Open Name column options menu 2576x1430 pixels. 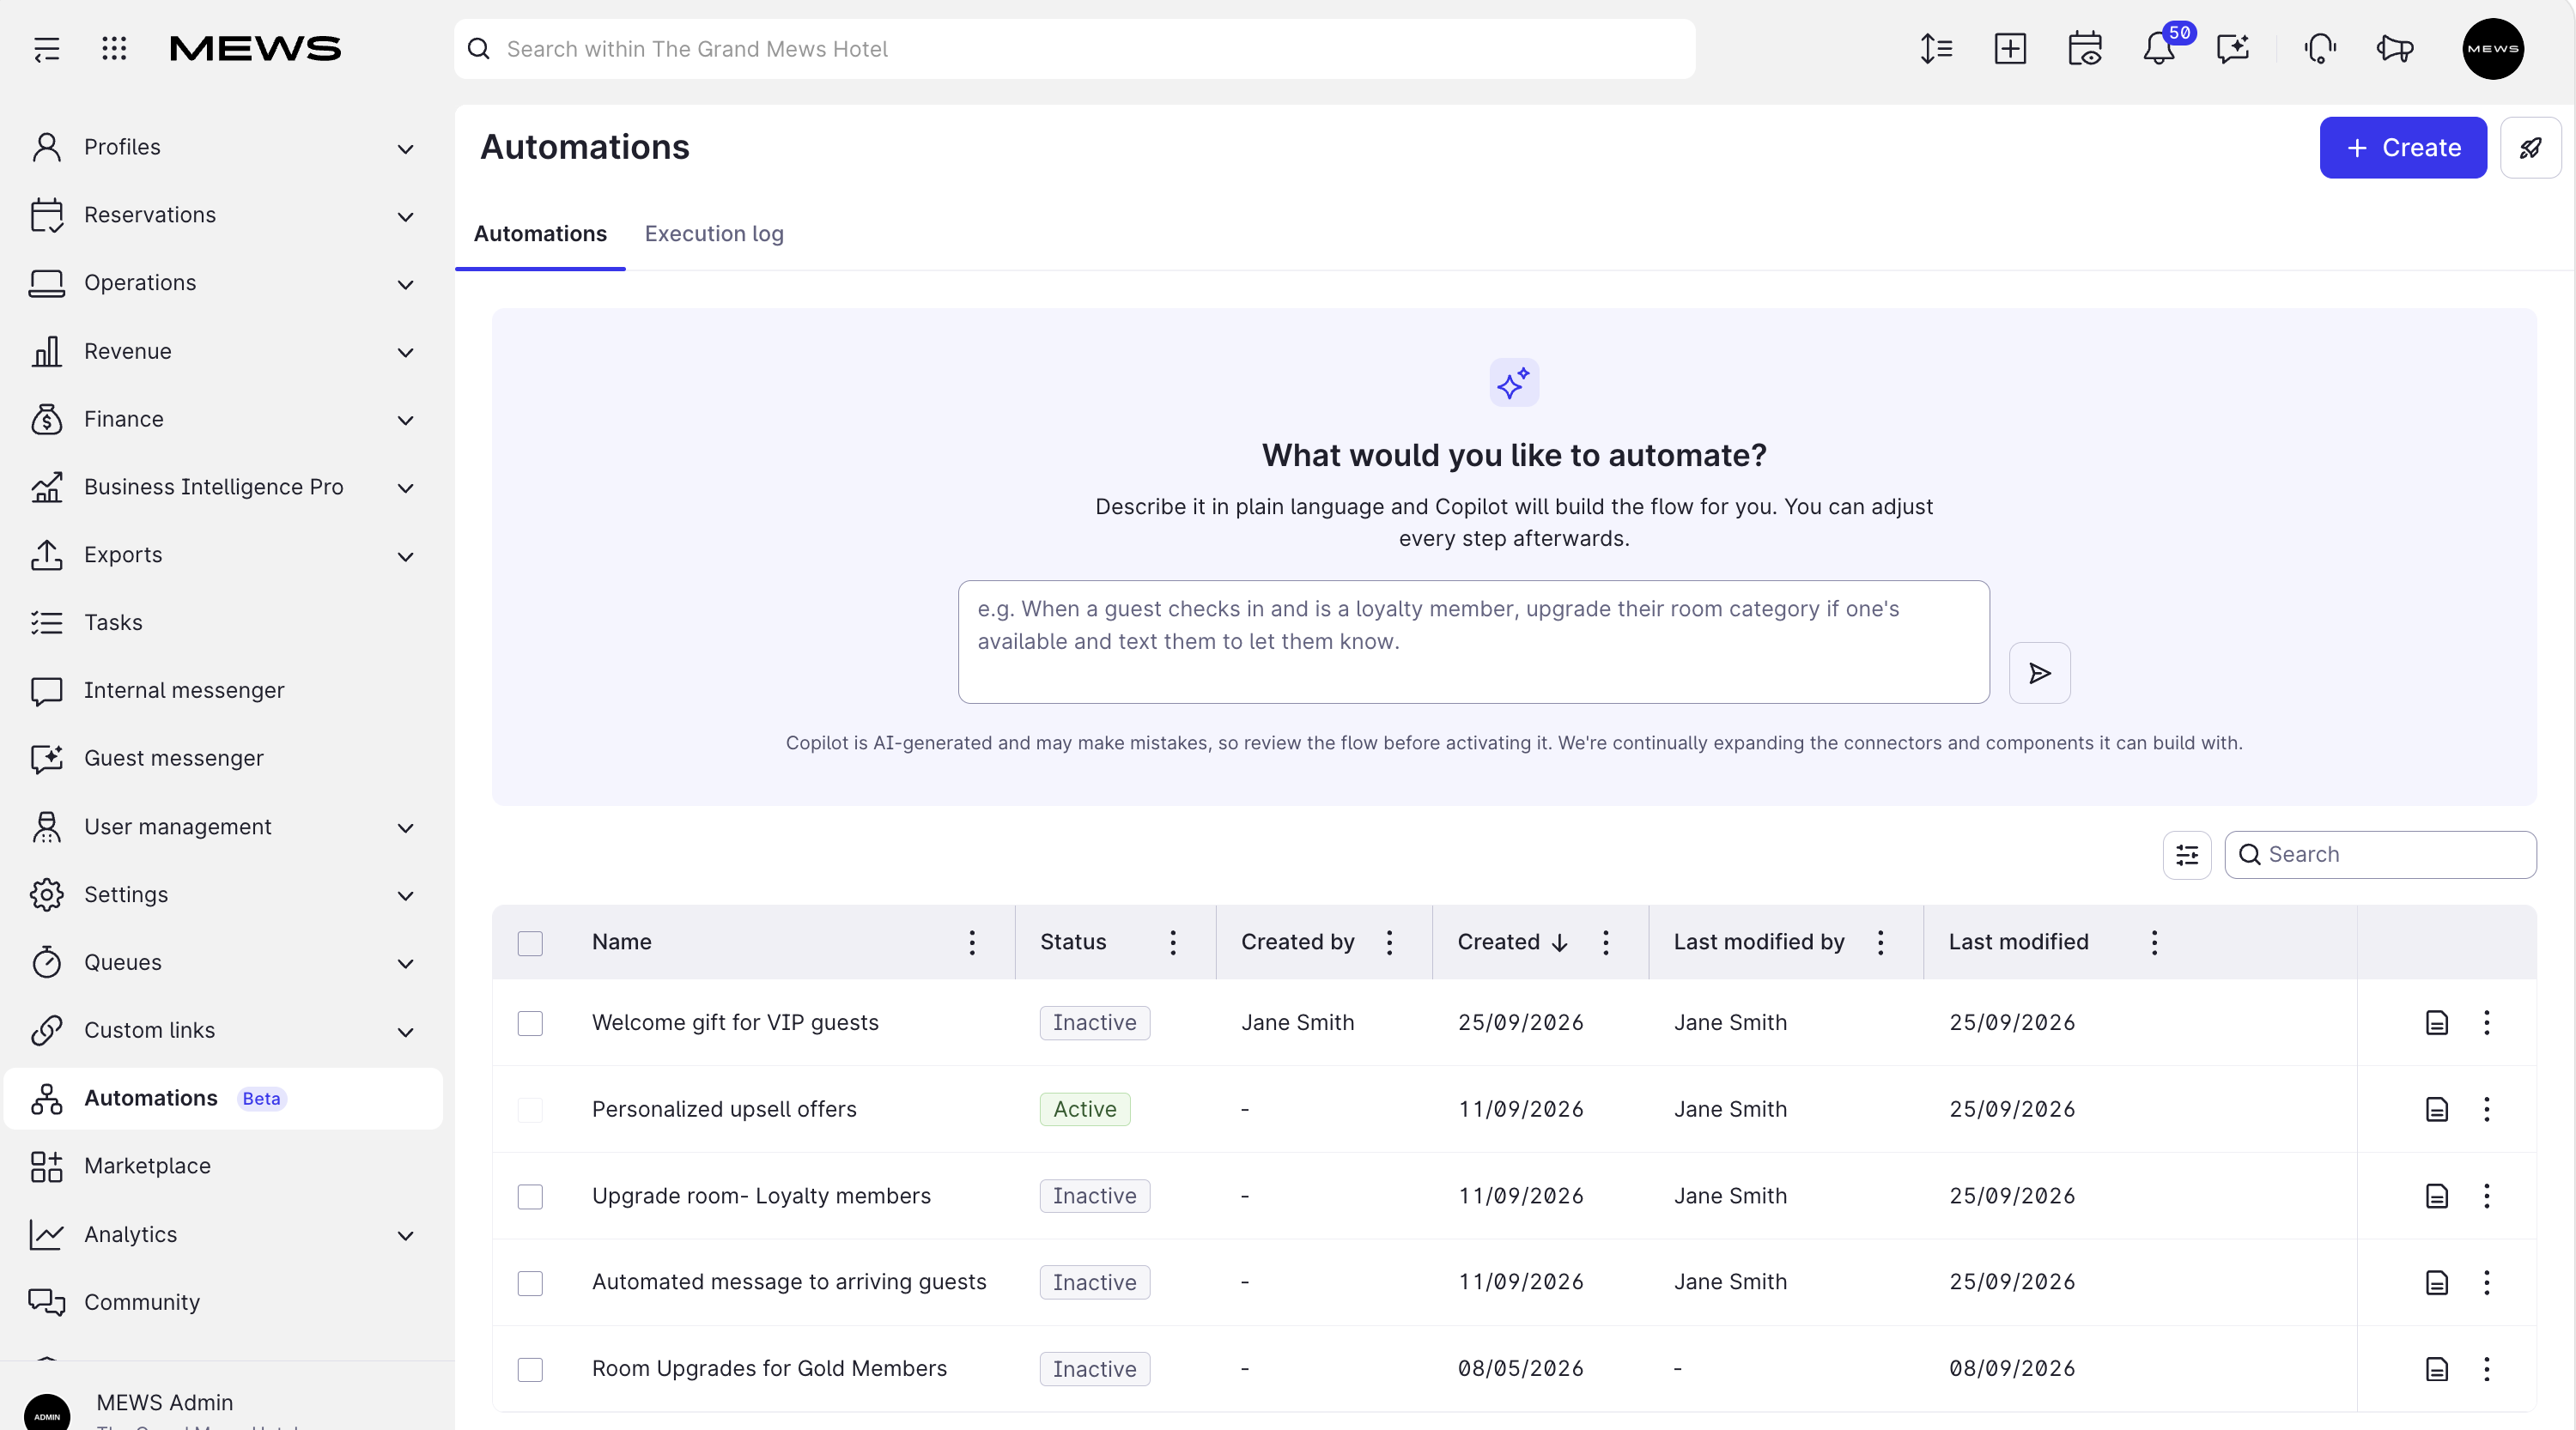click(x=972, y=942)
